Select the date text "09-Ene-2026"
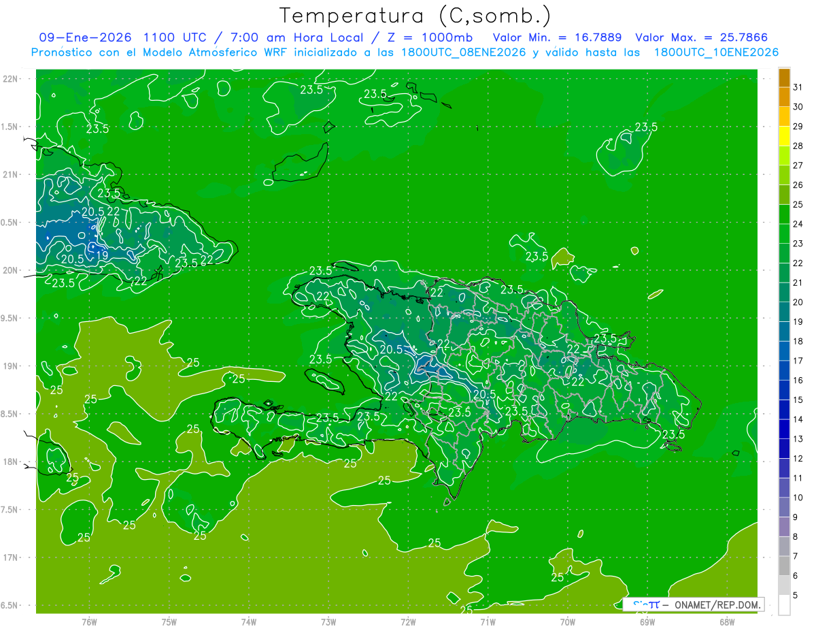 tap(86, 37)
